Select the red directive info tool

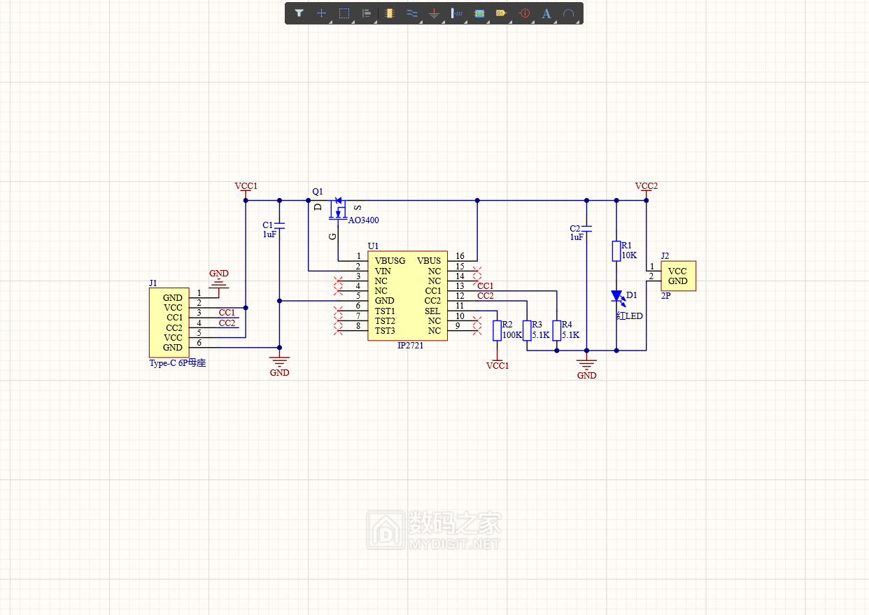pyautogui.click(x=524, y=13)
